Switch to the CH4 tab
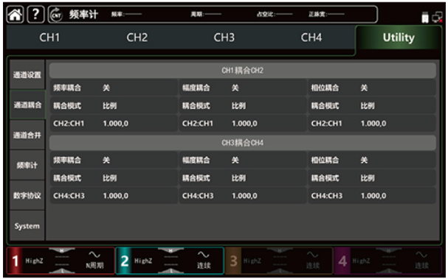Viewport: 448px width, 279px height. coord(311,38)
